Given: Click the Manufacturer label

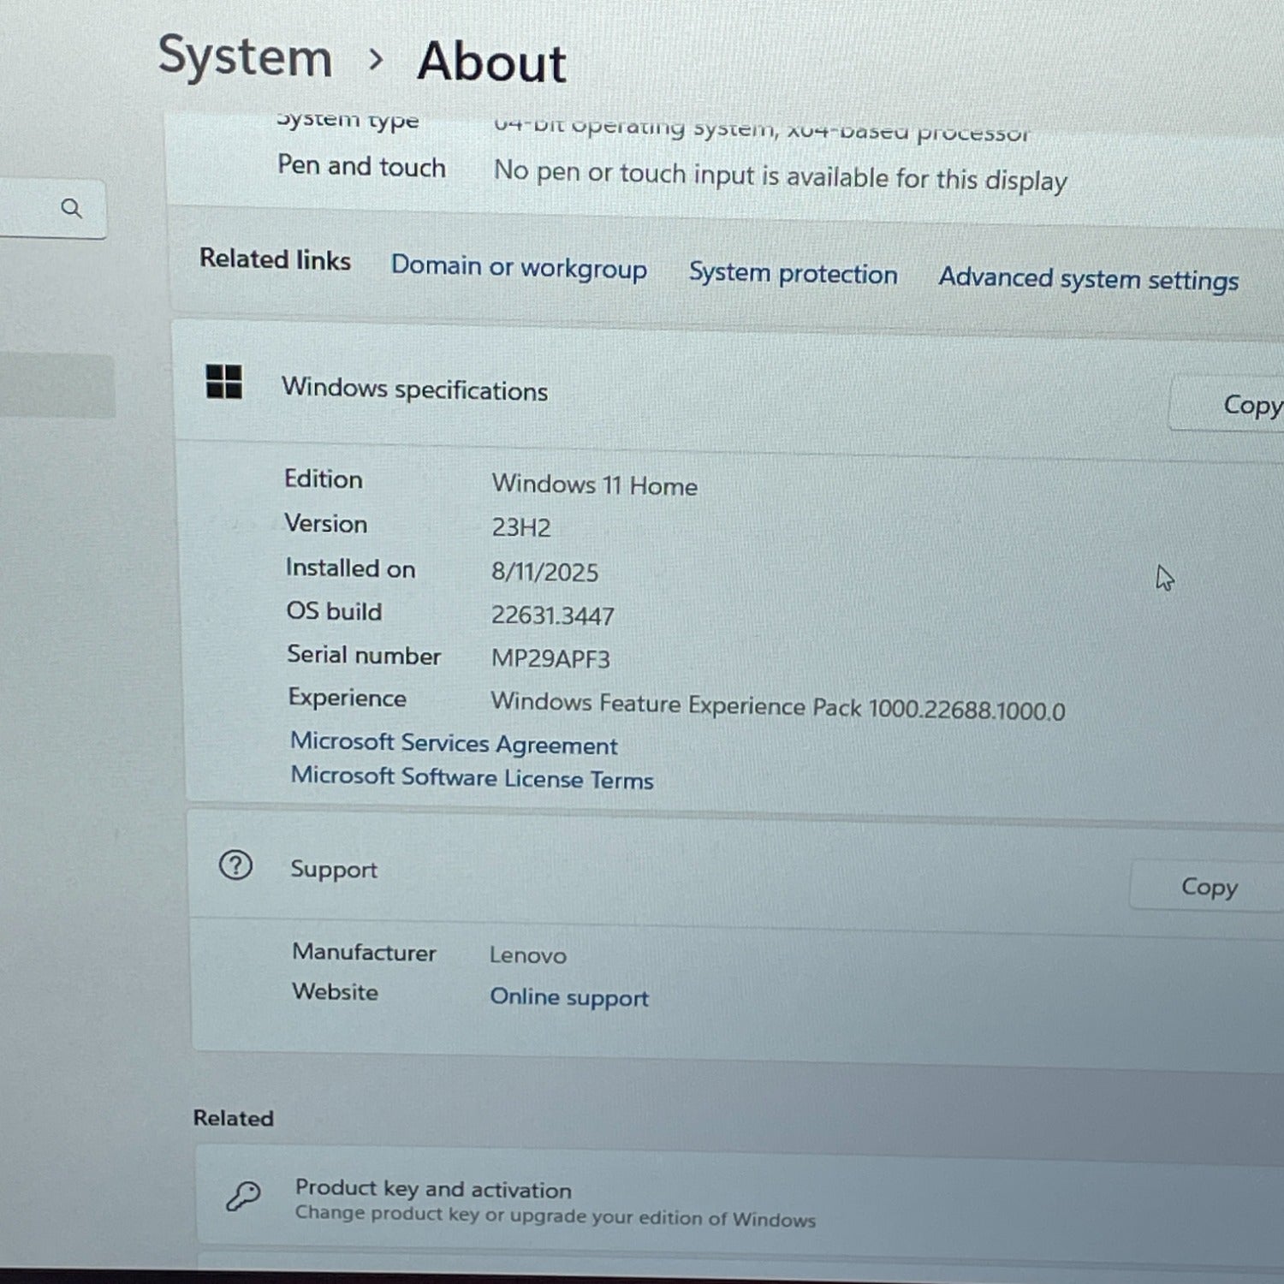Looking at the screenshot, I should [x=364, y=952].
